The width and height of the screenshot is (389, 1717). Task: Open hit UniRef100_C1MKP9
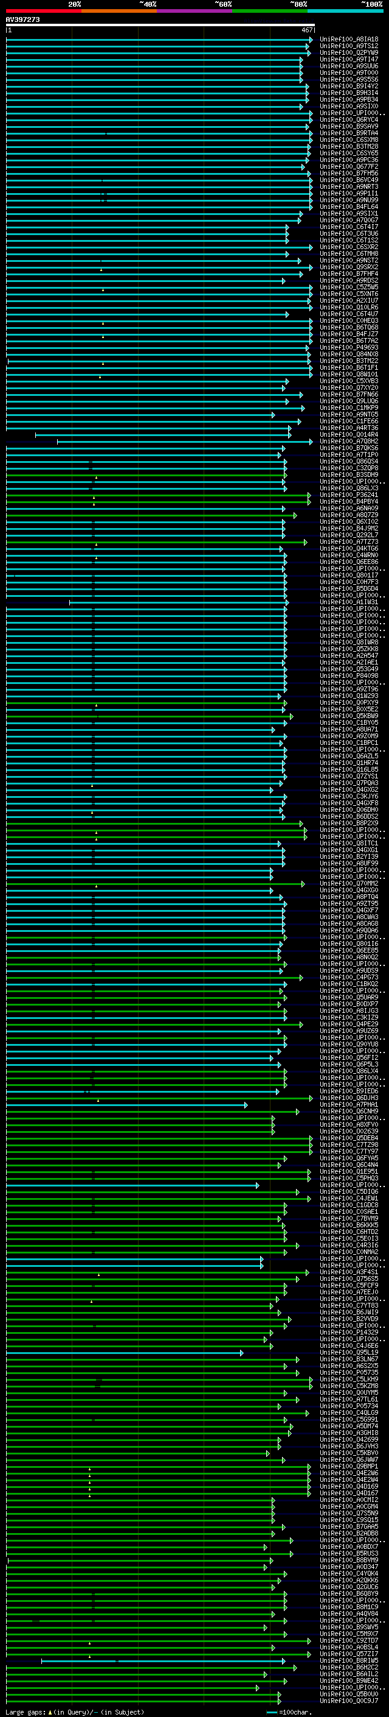(x=349, y=408)
